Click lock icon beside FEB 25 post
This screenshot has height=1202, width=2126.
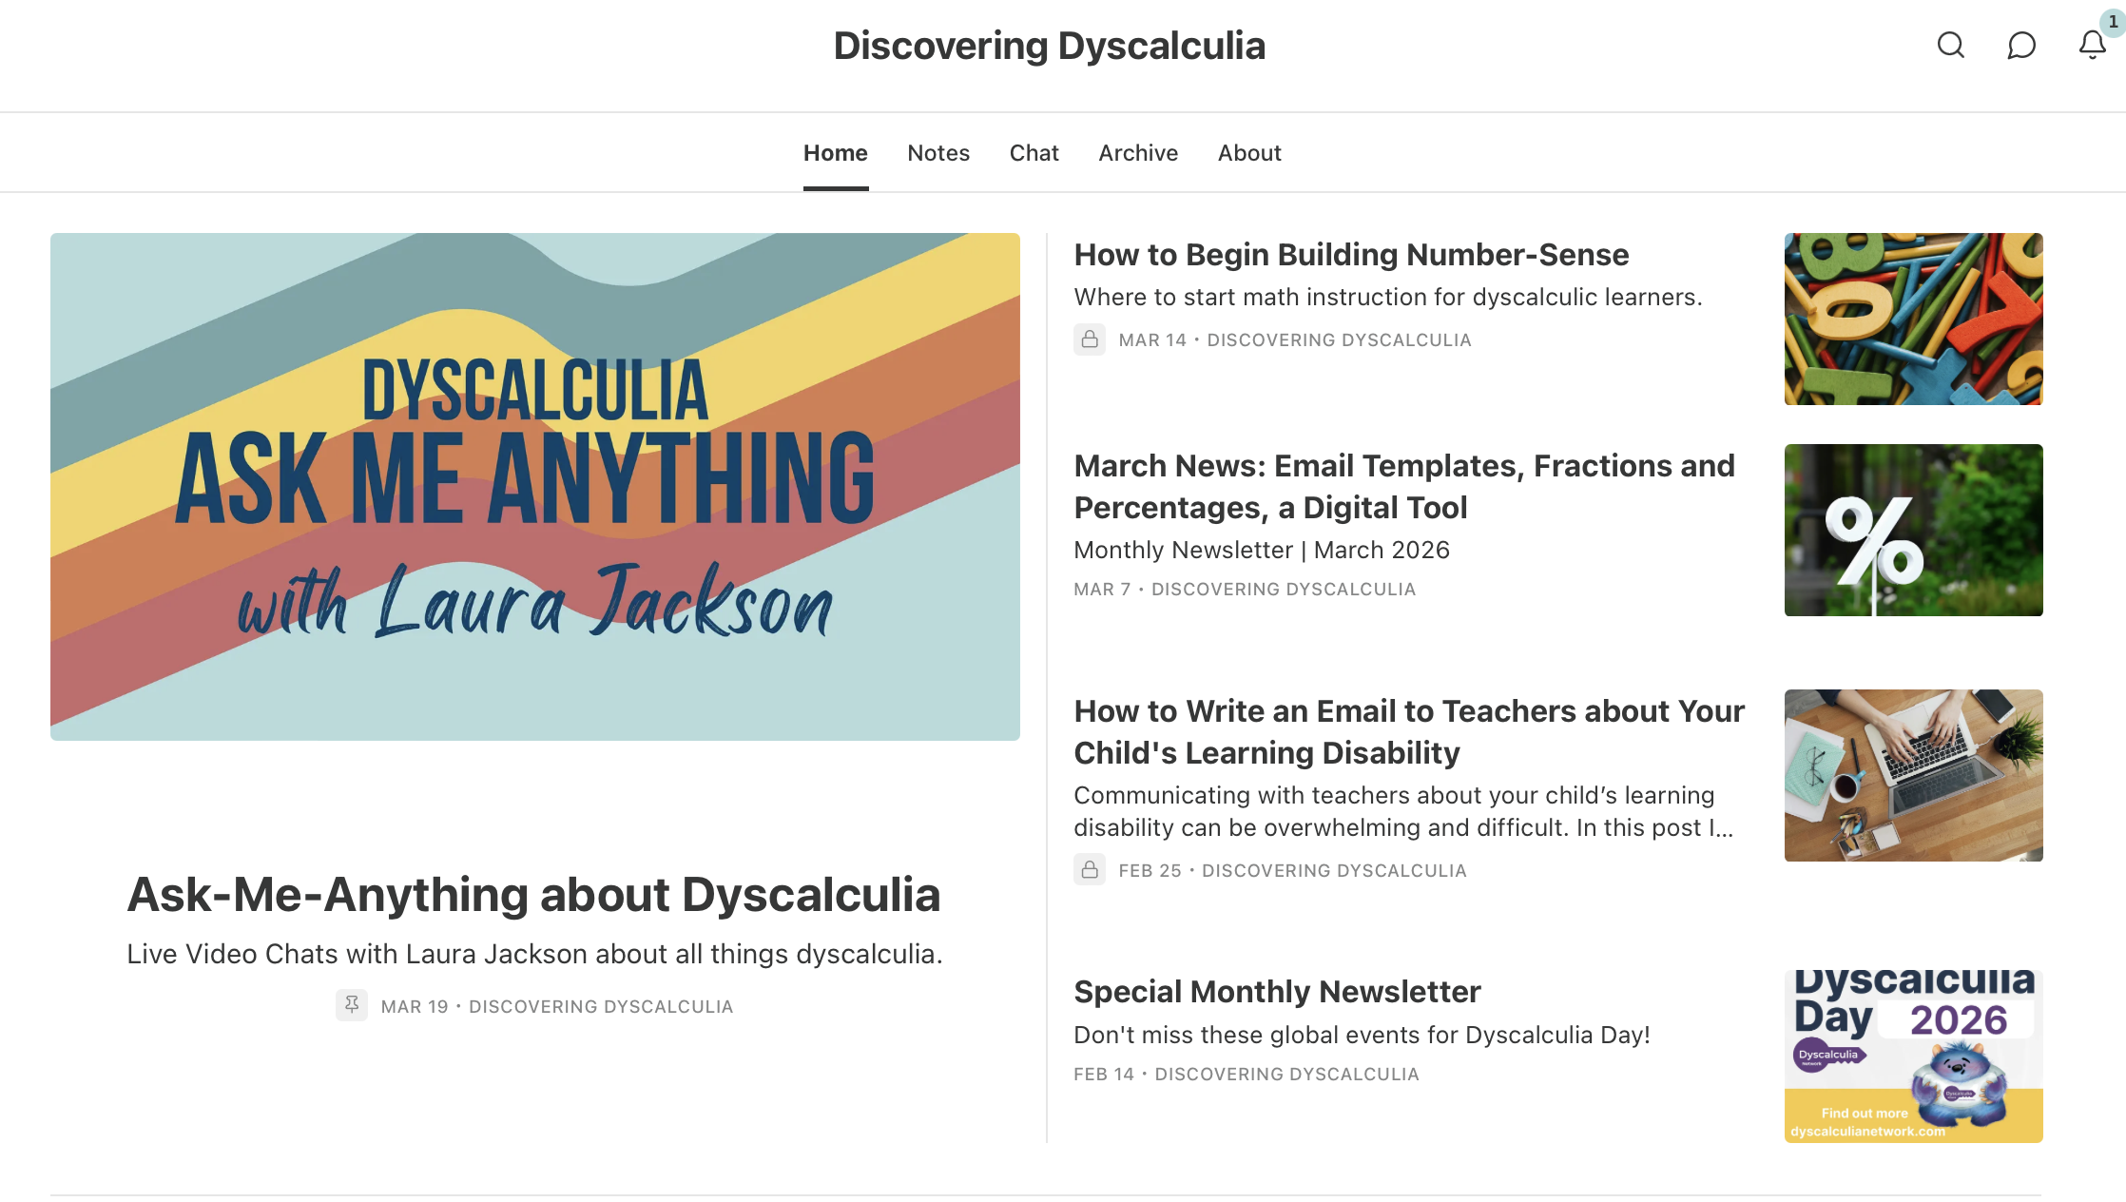[1090, 870]
